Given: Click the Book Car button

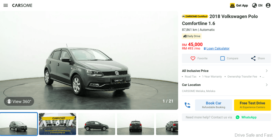Looking at the screenshot, I should click(x=214, y=105).
